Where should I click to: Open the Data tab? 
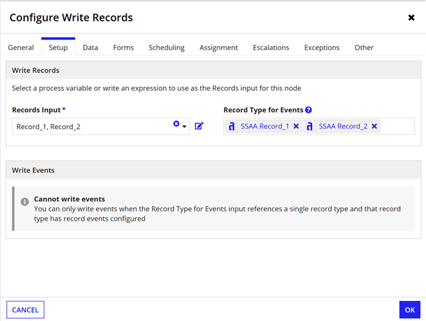[x=90, y=47]
